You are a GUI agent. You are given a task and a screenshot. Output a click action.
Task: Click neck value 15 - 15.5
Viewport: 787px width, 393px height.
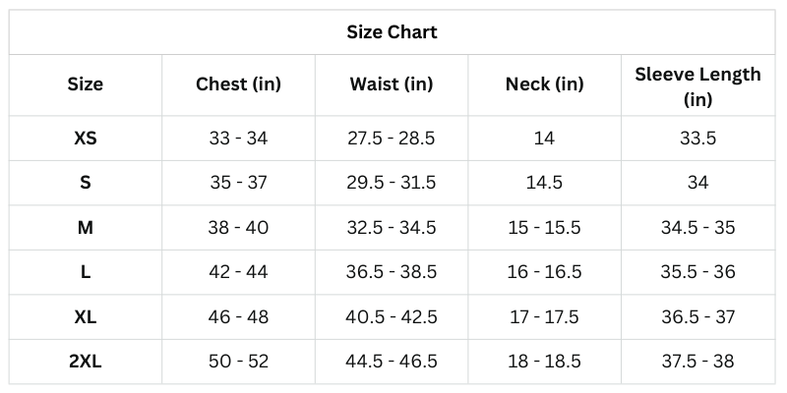[544, 228]
